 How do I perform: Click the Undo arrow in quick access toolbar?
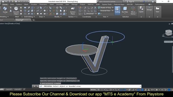19,2
